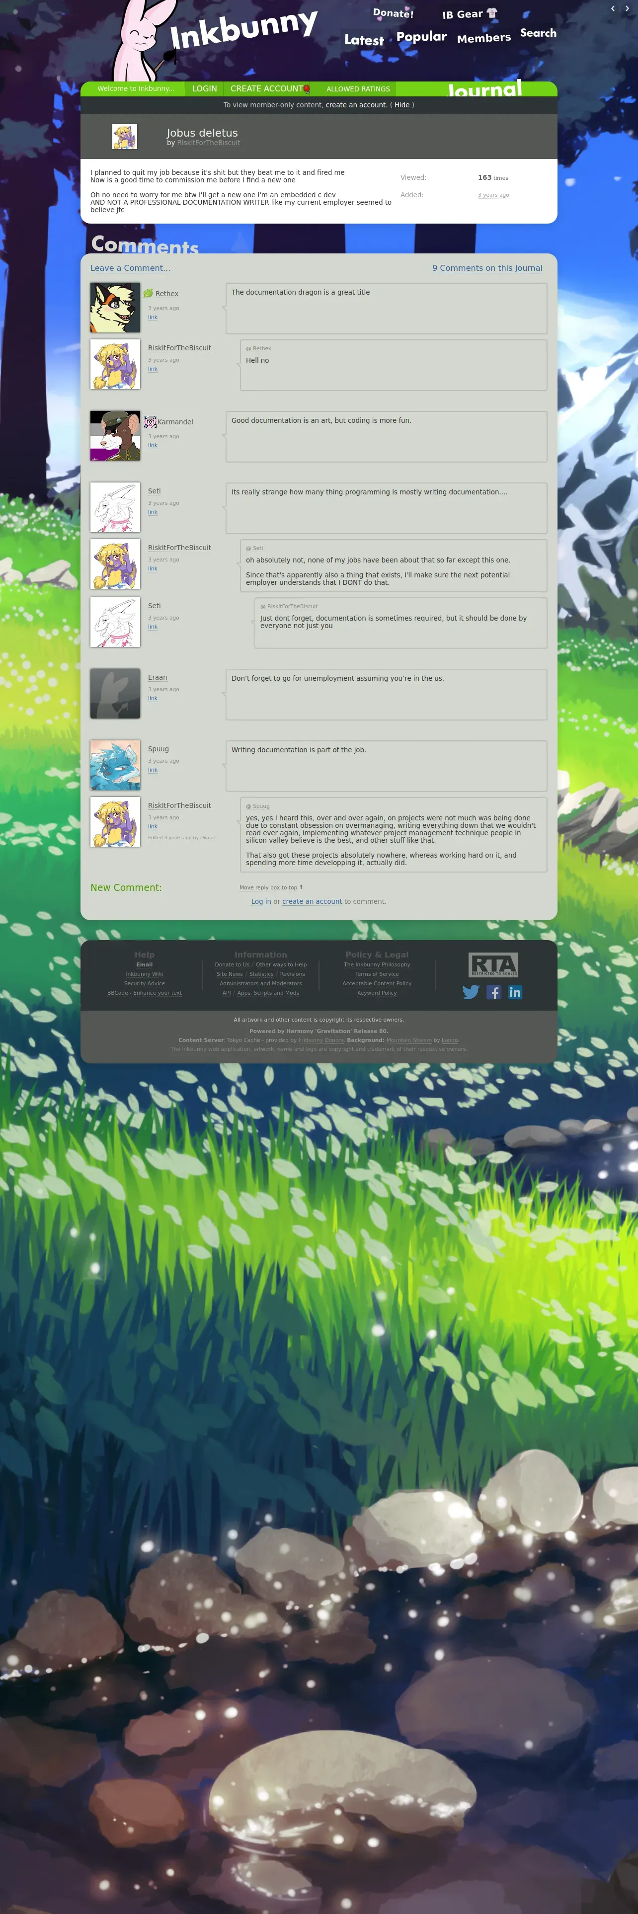This screenshot has width=638, height=1914.
Task: Open 'Administrators and Moderators' footer link
Action: pos(261,984)
